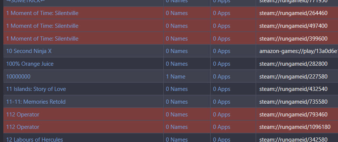Click '0 Names' in the rungameid/264460 row
Image resolution: width=338 pixels, height=142 pixels.
(177, 13)
